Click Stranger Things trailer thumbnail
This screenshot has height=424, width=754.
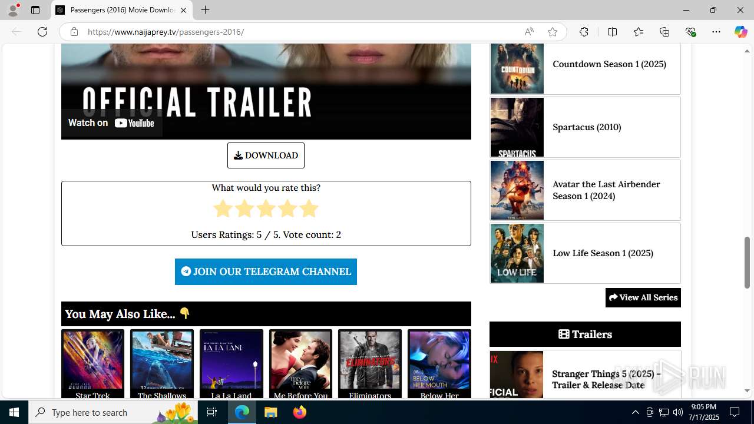pyautogui.click(x=517, y=375)
